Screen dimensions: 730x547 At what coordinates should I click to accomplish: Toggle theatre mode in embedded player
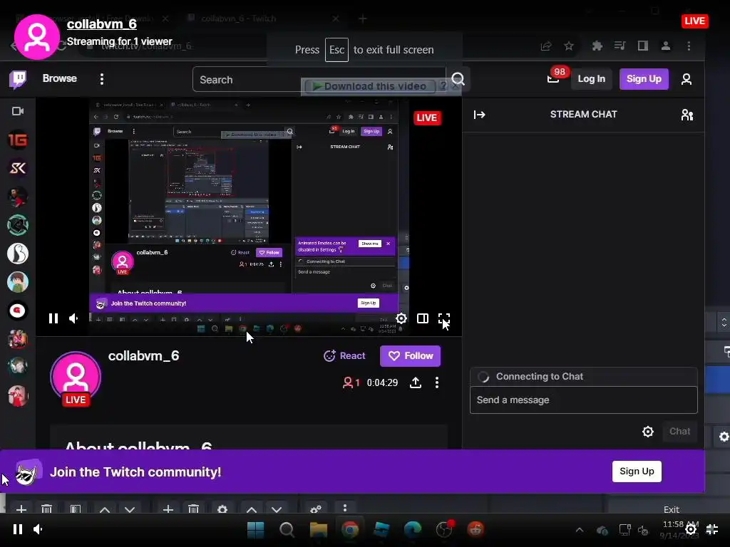click(x=423, y=318)
